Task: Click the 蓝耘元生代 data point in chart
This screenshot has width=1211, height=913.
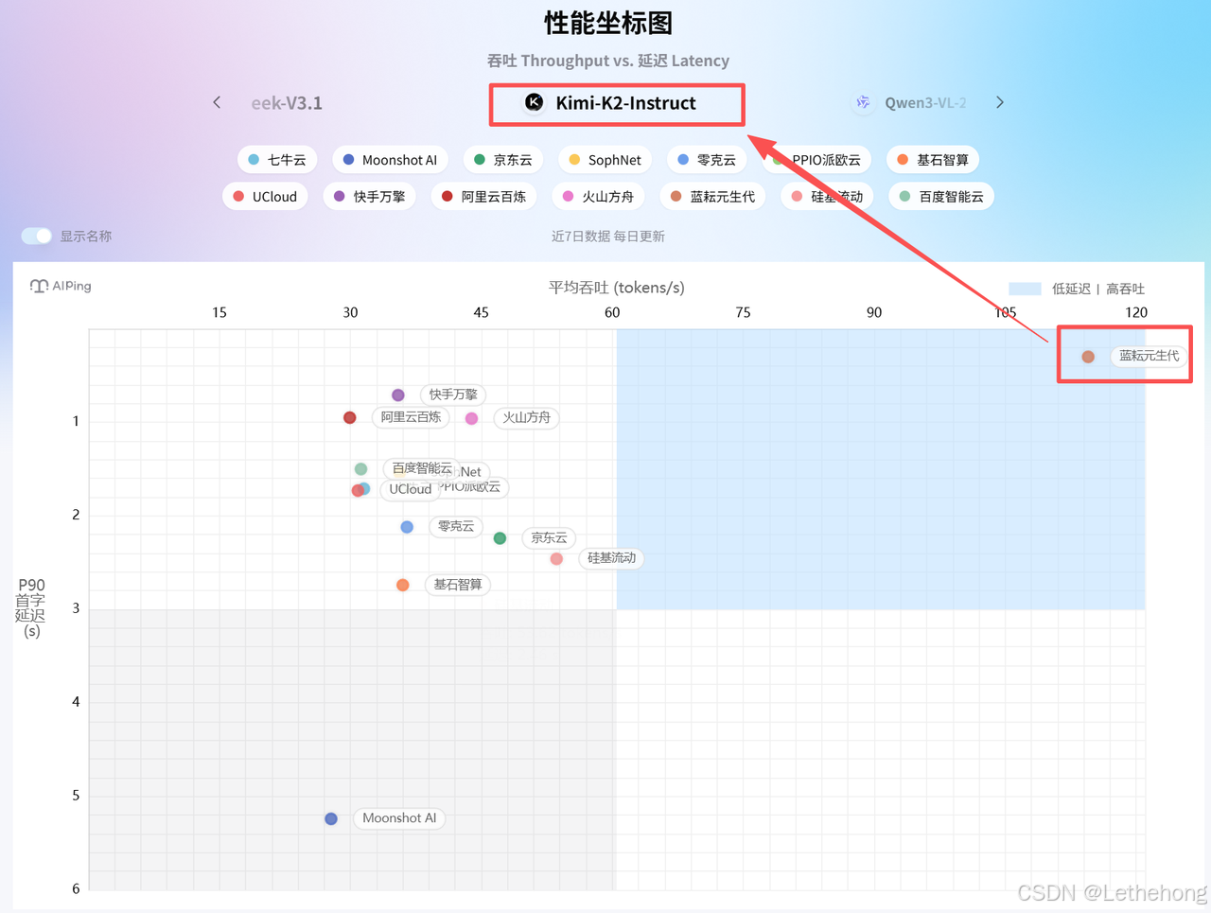Action: pos(1088,357)
